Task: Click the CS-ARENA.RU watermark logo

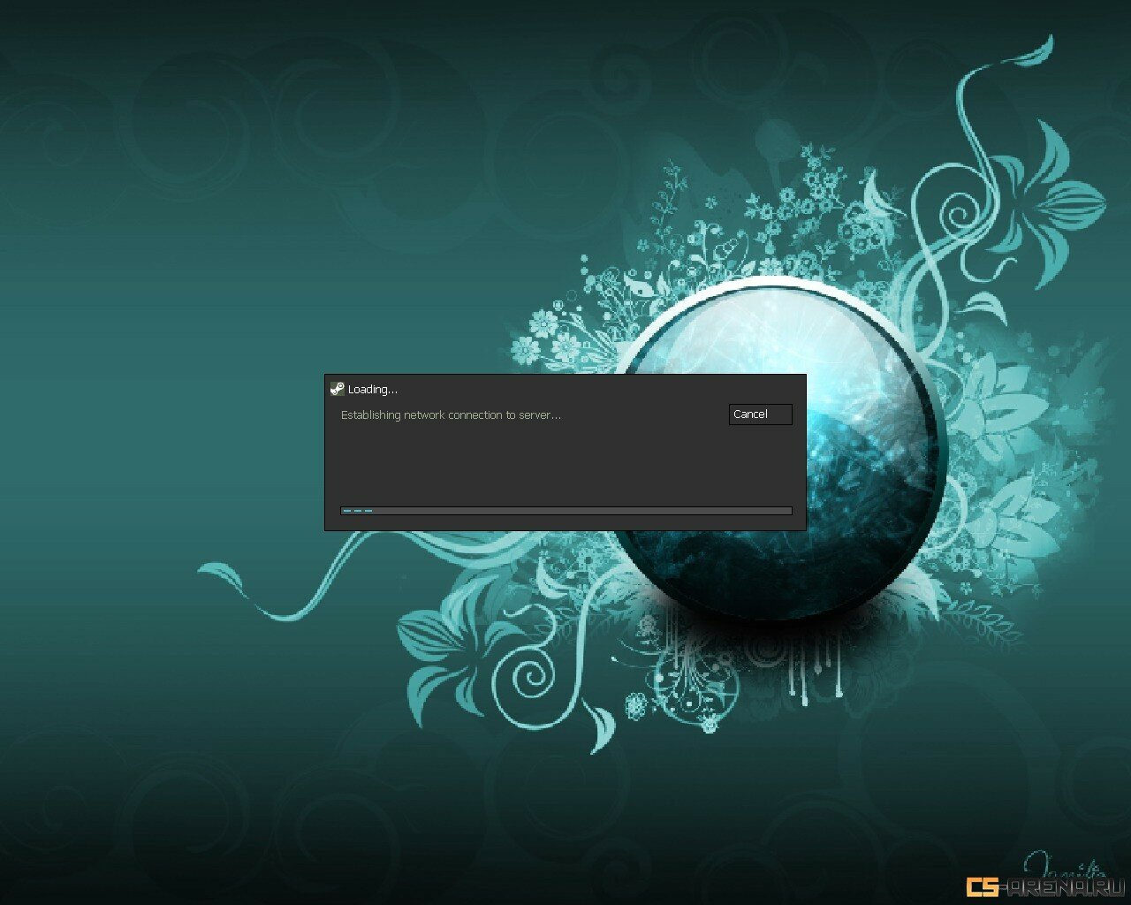Action: [1044, 886]
